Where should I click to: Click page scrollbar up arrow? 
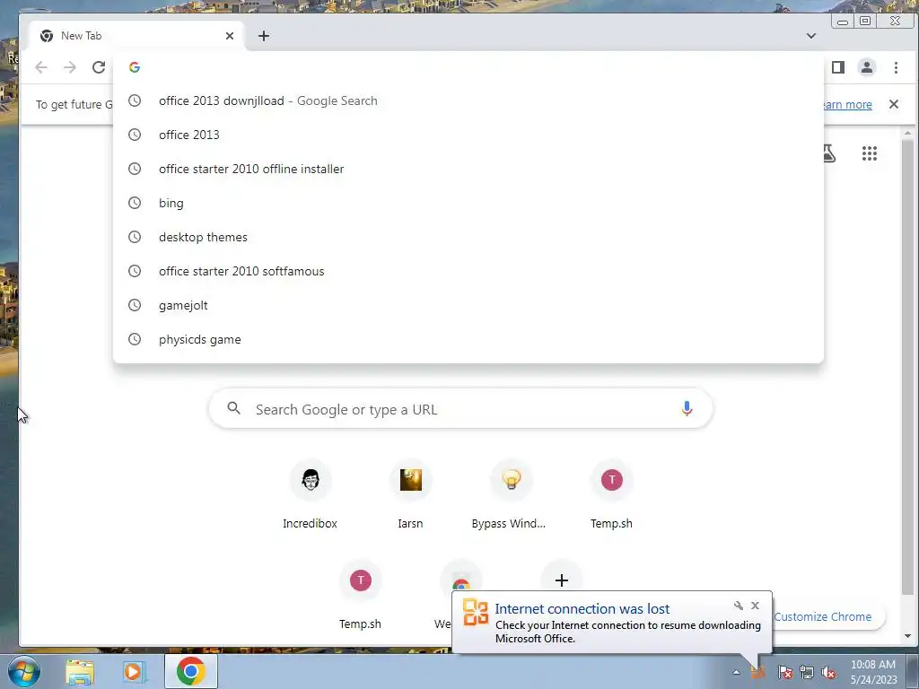(908, 134)
